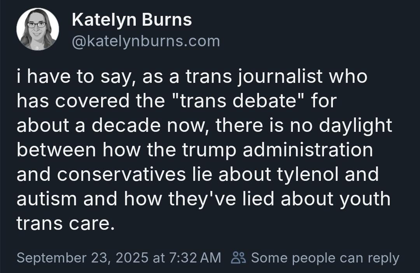Click the word 'autism' in the post
This screenshot has height=273, width=420.
[47, 199]
